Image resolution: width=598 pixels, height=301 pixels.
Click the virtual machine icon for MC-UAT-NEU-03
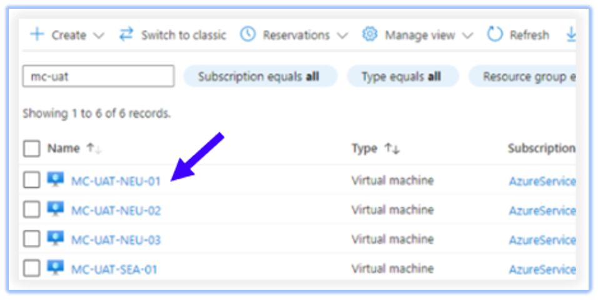[x=56, y=239]
